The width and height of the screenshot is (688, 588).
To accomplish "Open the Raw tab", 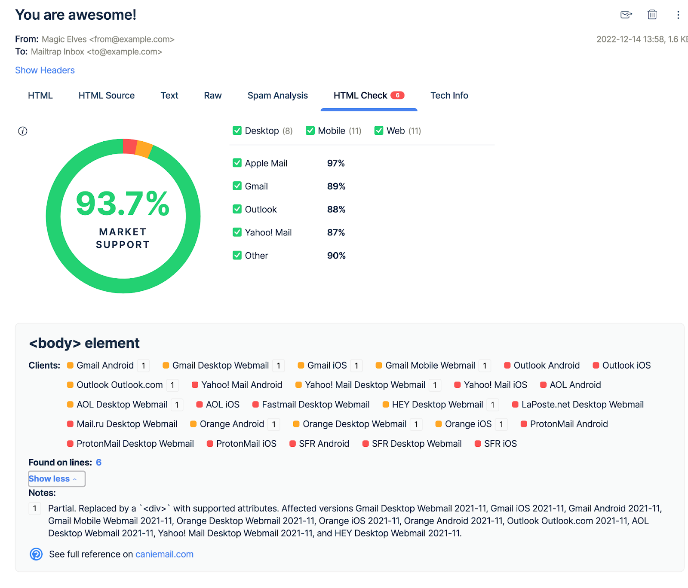I will pyautogui.click(x=212, y=95).
